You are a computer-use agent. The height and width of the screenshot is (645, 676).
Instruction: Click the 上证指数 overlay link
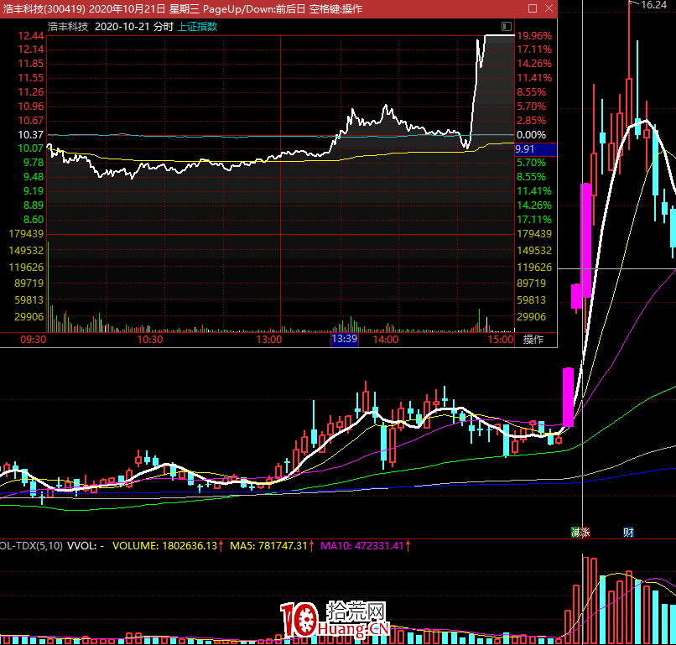click(x=197, y=27)
